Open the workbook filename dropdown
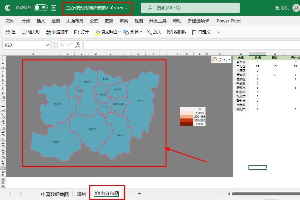The width and height of the screenshot is (300, 200). click(x=127, y=9)
